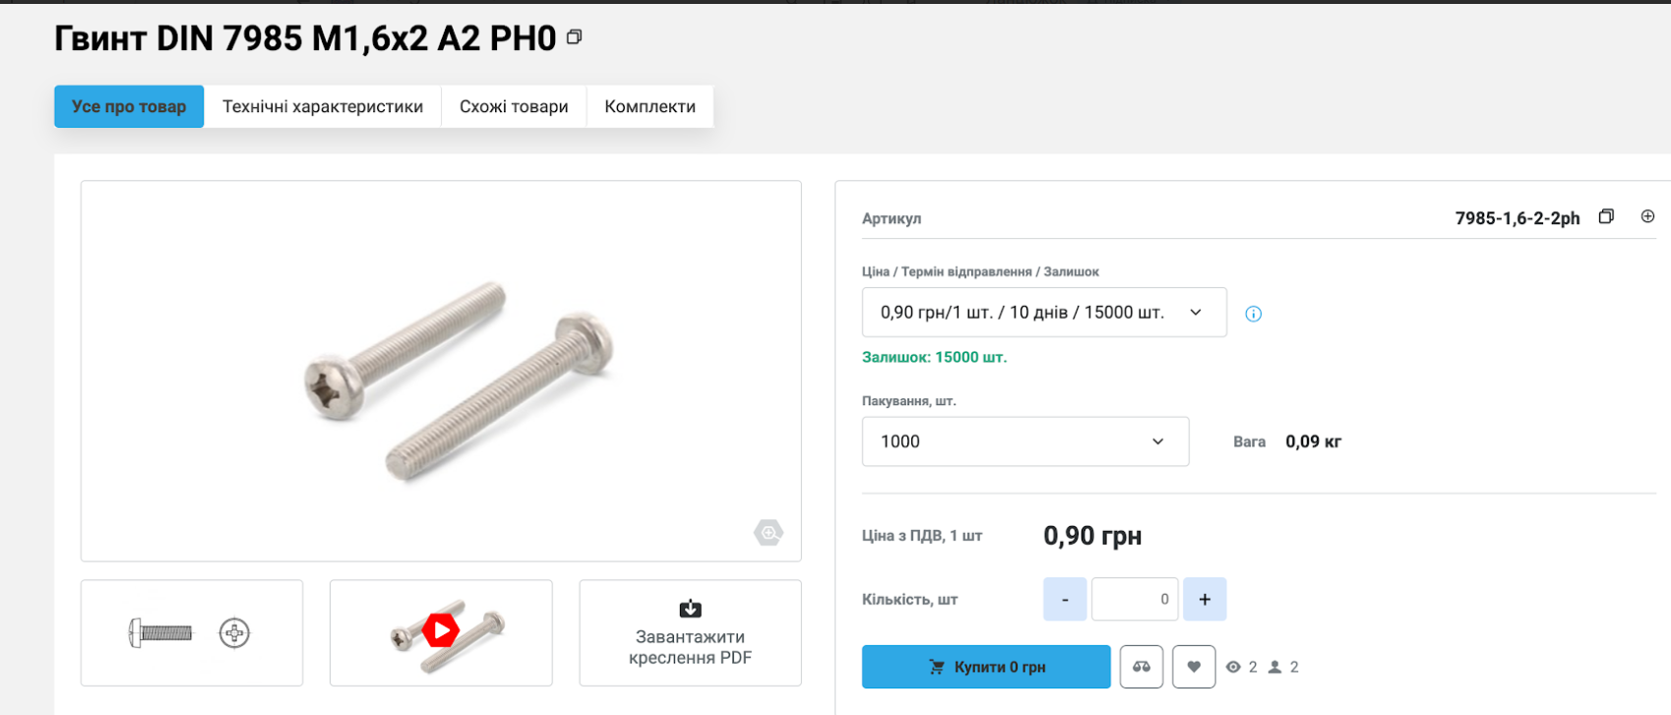
Task: Go to the Комплекти tab
Action: 650,106
